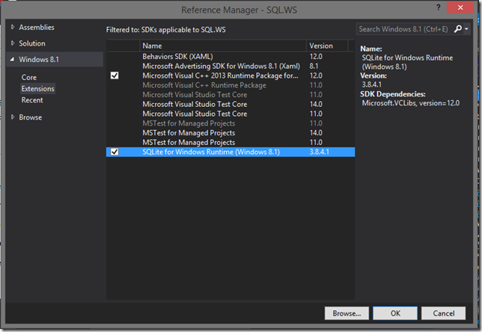The image size is (482, 332).
Task: Select greyed MSTest for Managed Projects row
Action: point(231,123)
